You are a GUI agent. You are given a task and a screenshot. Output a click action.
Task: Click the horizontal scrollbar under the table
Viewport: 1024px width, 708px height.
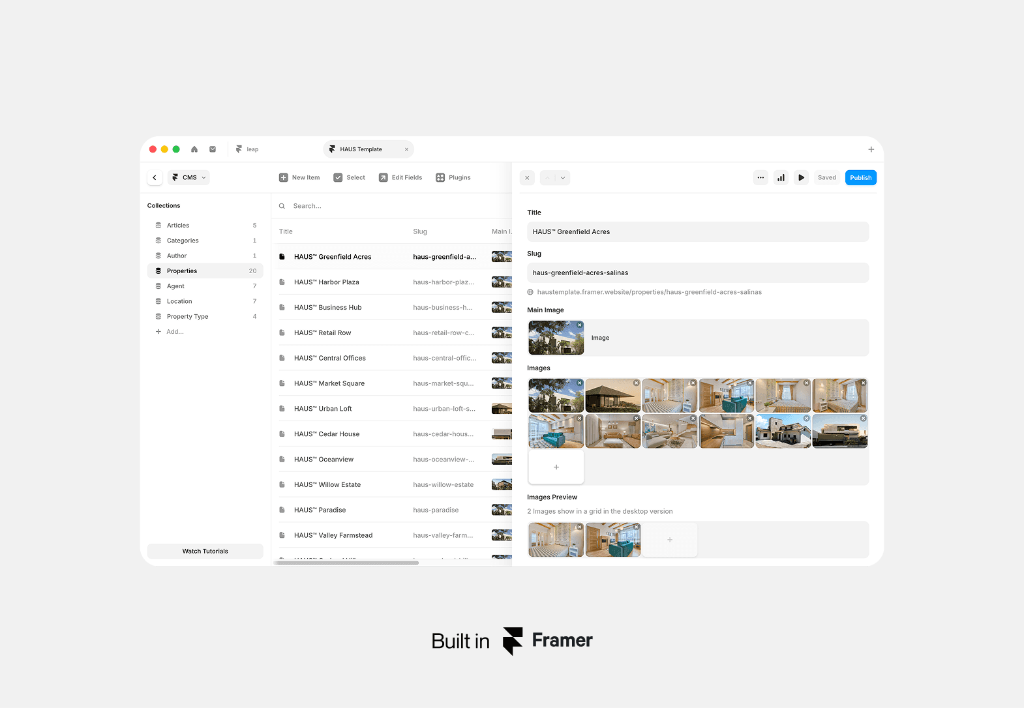pos(346,563)
